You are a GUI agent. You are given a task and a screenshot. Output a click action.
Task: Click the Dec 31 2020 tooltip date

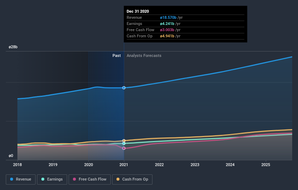138,11
